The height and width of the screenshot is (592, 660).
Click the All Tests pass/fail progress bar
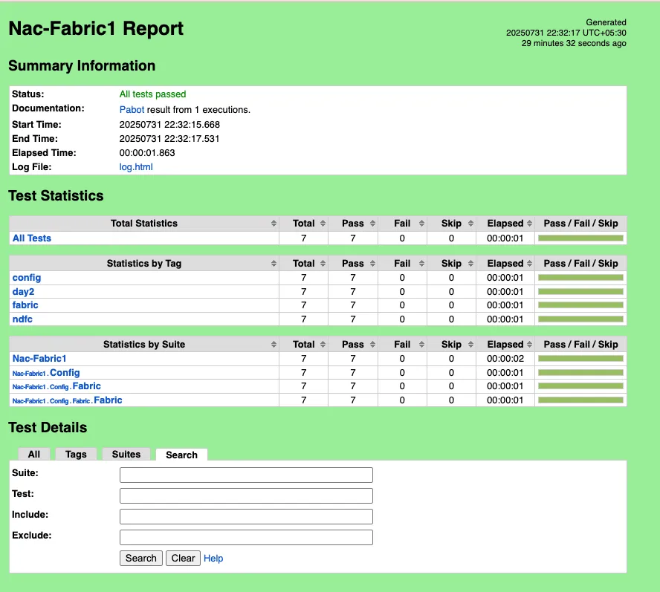tap(579, 238)
